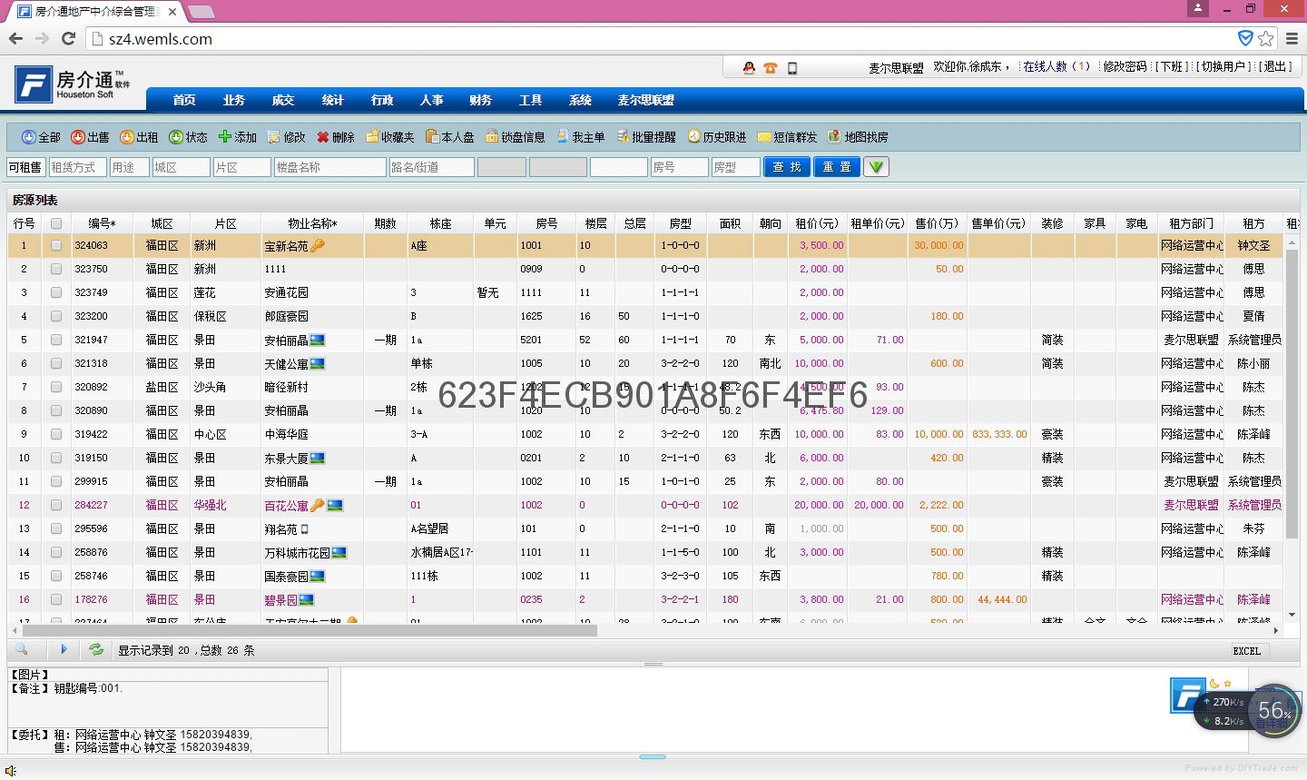Expand more filters with green arrow button
This screenshot has height=780, width=1307.
[876, 167]
